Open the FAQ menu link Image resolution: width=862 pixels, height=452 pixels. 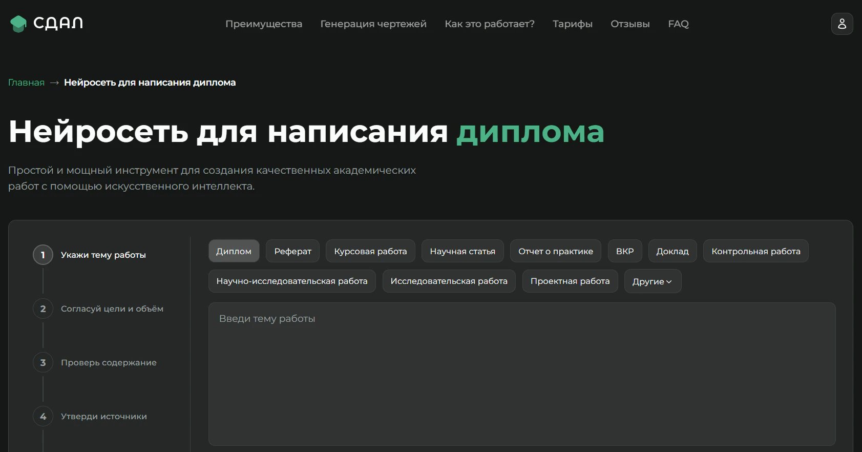pos(678,24)
